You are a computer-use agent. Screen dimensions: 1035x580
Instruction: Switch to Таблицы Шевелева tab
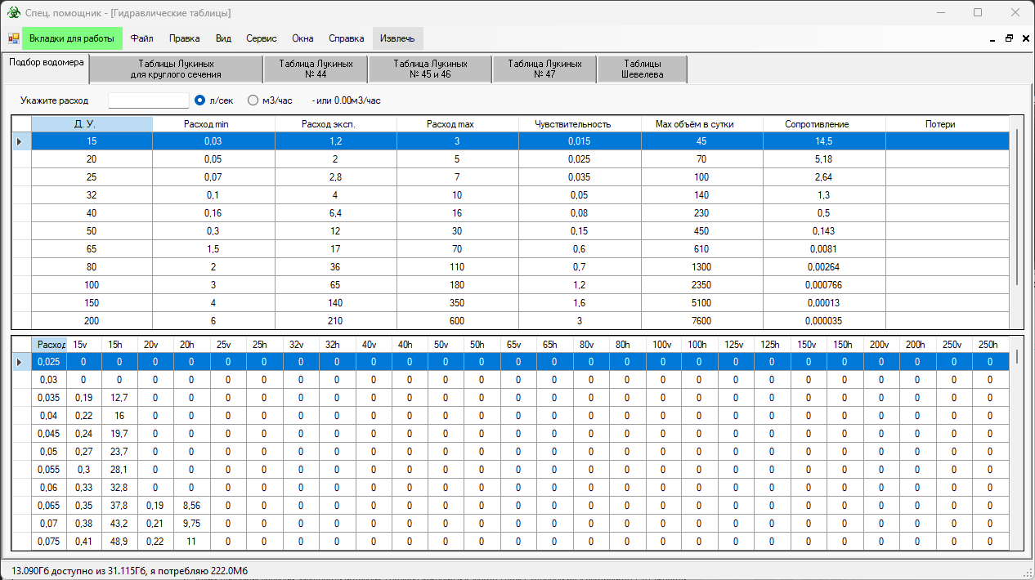coord(643,69)
